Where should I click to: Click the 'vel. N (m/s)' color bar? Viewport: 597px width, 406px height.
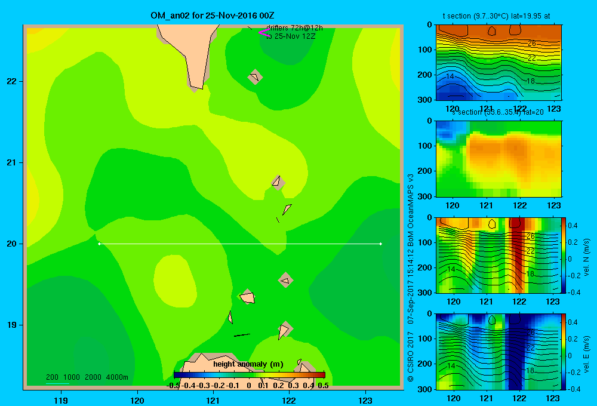coord(564,255)
